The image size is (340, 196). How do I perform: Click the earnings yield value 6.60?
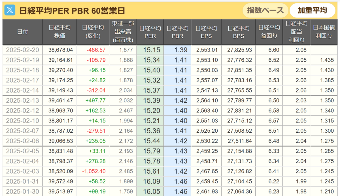274,50
